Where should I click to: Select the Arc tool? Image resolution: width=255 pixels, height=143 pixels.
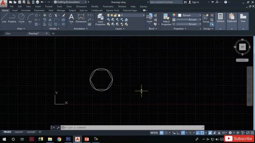coord(30,18)
